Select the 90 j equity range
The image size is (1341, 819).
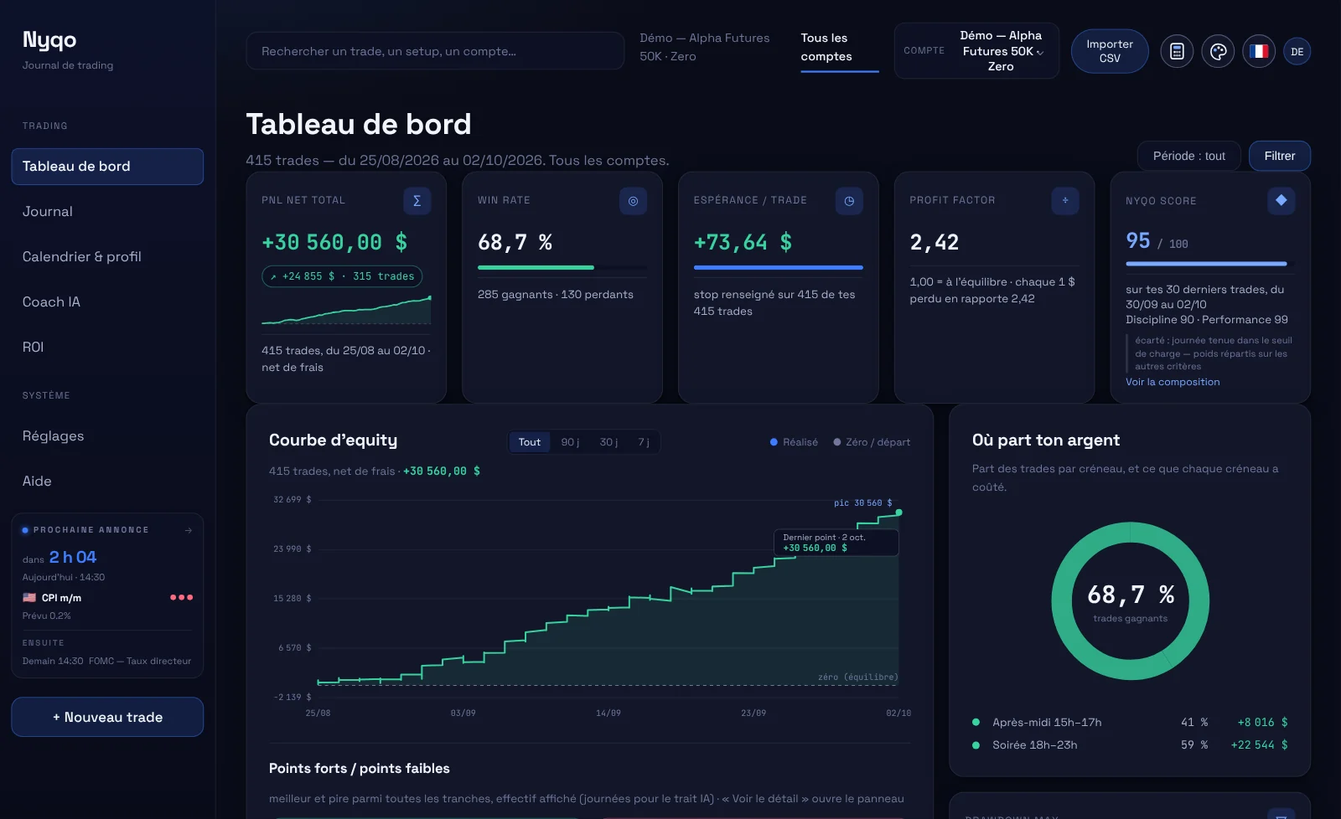click(x=570, y=442)
